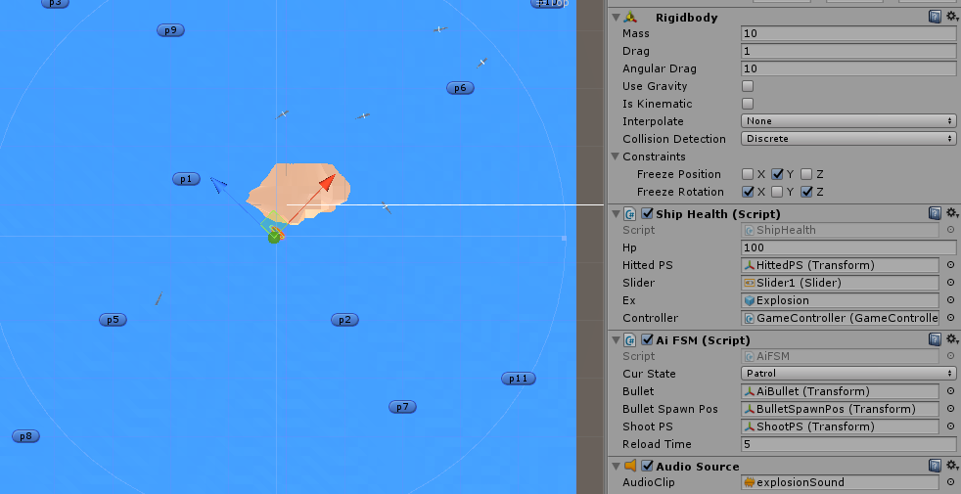Uncheck Freeze Rotation X checkbox
Viewport: 961px width, 494px height.
pos(748,192)
